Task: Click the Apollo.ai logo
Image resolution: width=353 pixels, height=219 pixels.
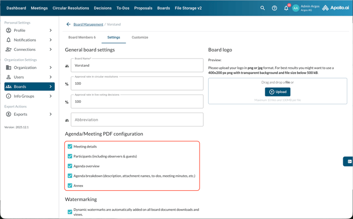Action: [x=336, y=8]
